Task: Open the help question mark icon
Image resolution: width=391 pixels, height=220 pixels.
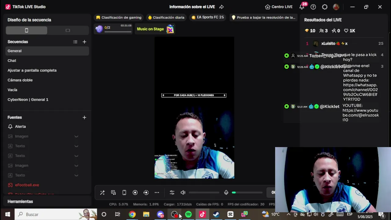Action: (313, 7)
